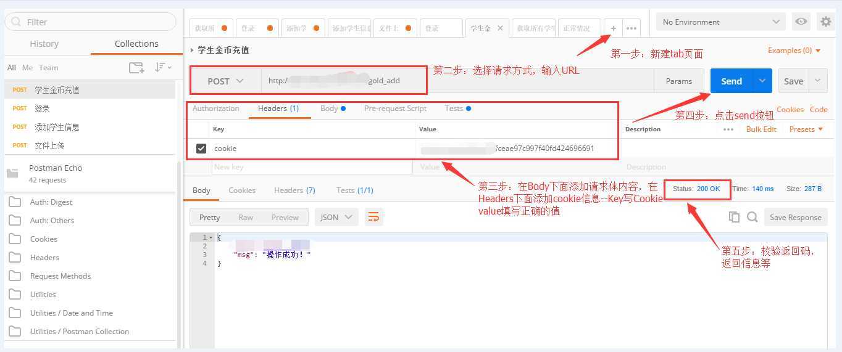
Task: Filter collections by Team
Action: 48,68
